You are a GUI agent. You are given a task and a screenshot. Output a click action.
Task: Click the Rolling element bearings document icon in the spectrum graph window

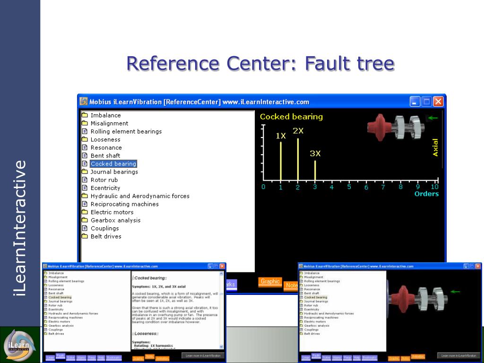tap(85, 131)
